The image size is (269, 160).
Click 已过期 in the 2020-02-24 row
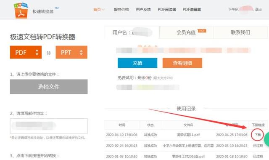[258, 146]
